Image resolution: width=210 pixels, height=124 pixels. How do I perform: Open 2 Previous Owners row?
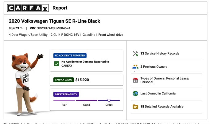pos(167,67)
